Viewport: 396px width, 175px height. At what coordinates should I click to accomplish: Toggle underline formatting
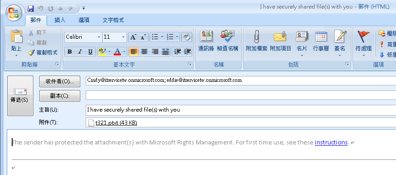point(90,52)
